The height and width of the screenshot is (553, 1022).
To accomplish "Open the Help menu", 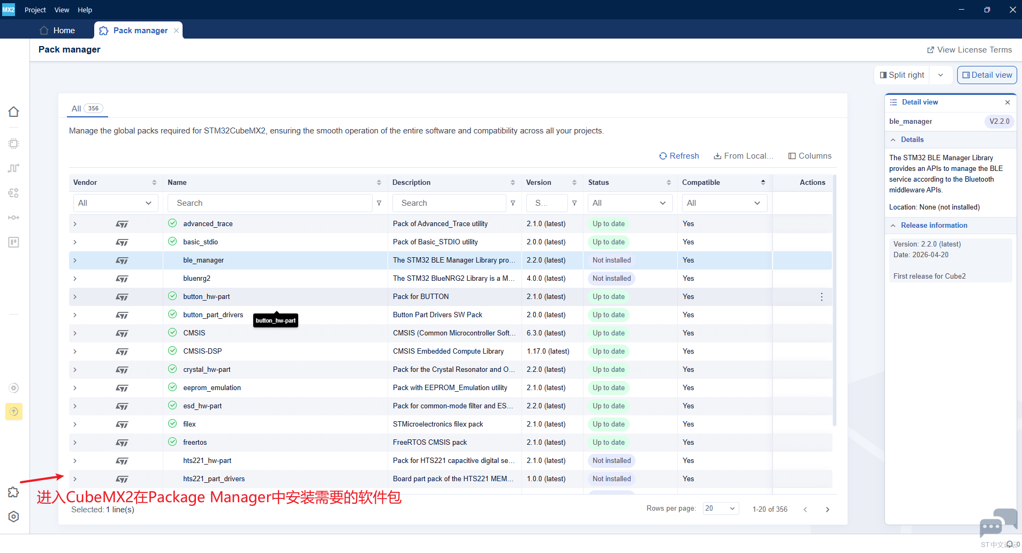I will click(85, 10).
